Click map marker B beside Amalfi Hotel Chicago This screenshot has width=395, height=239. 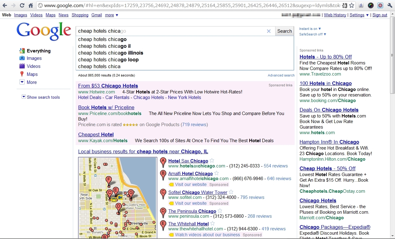pos(163,175)
